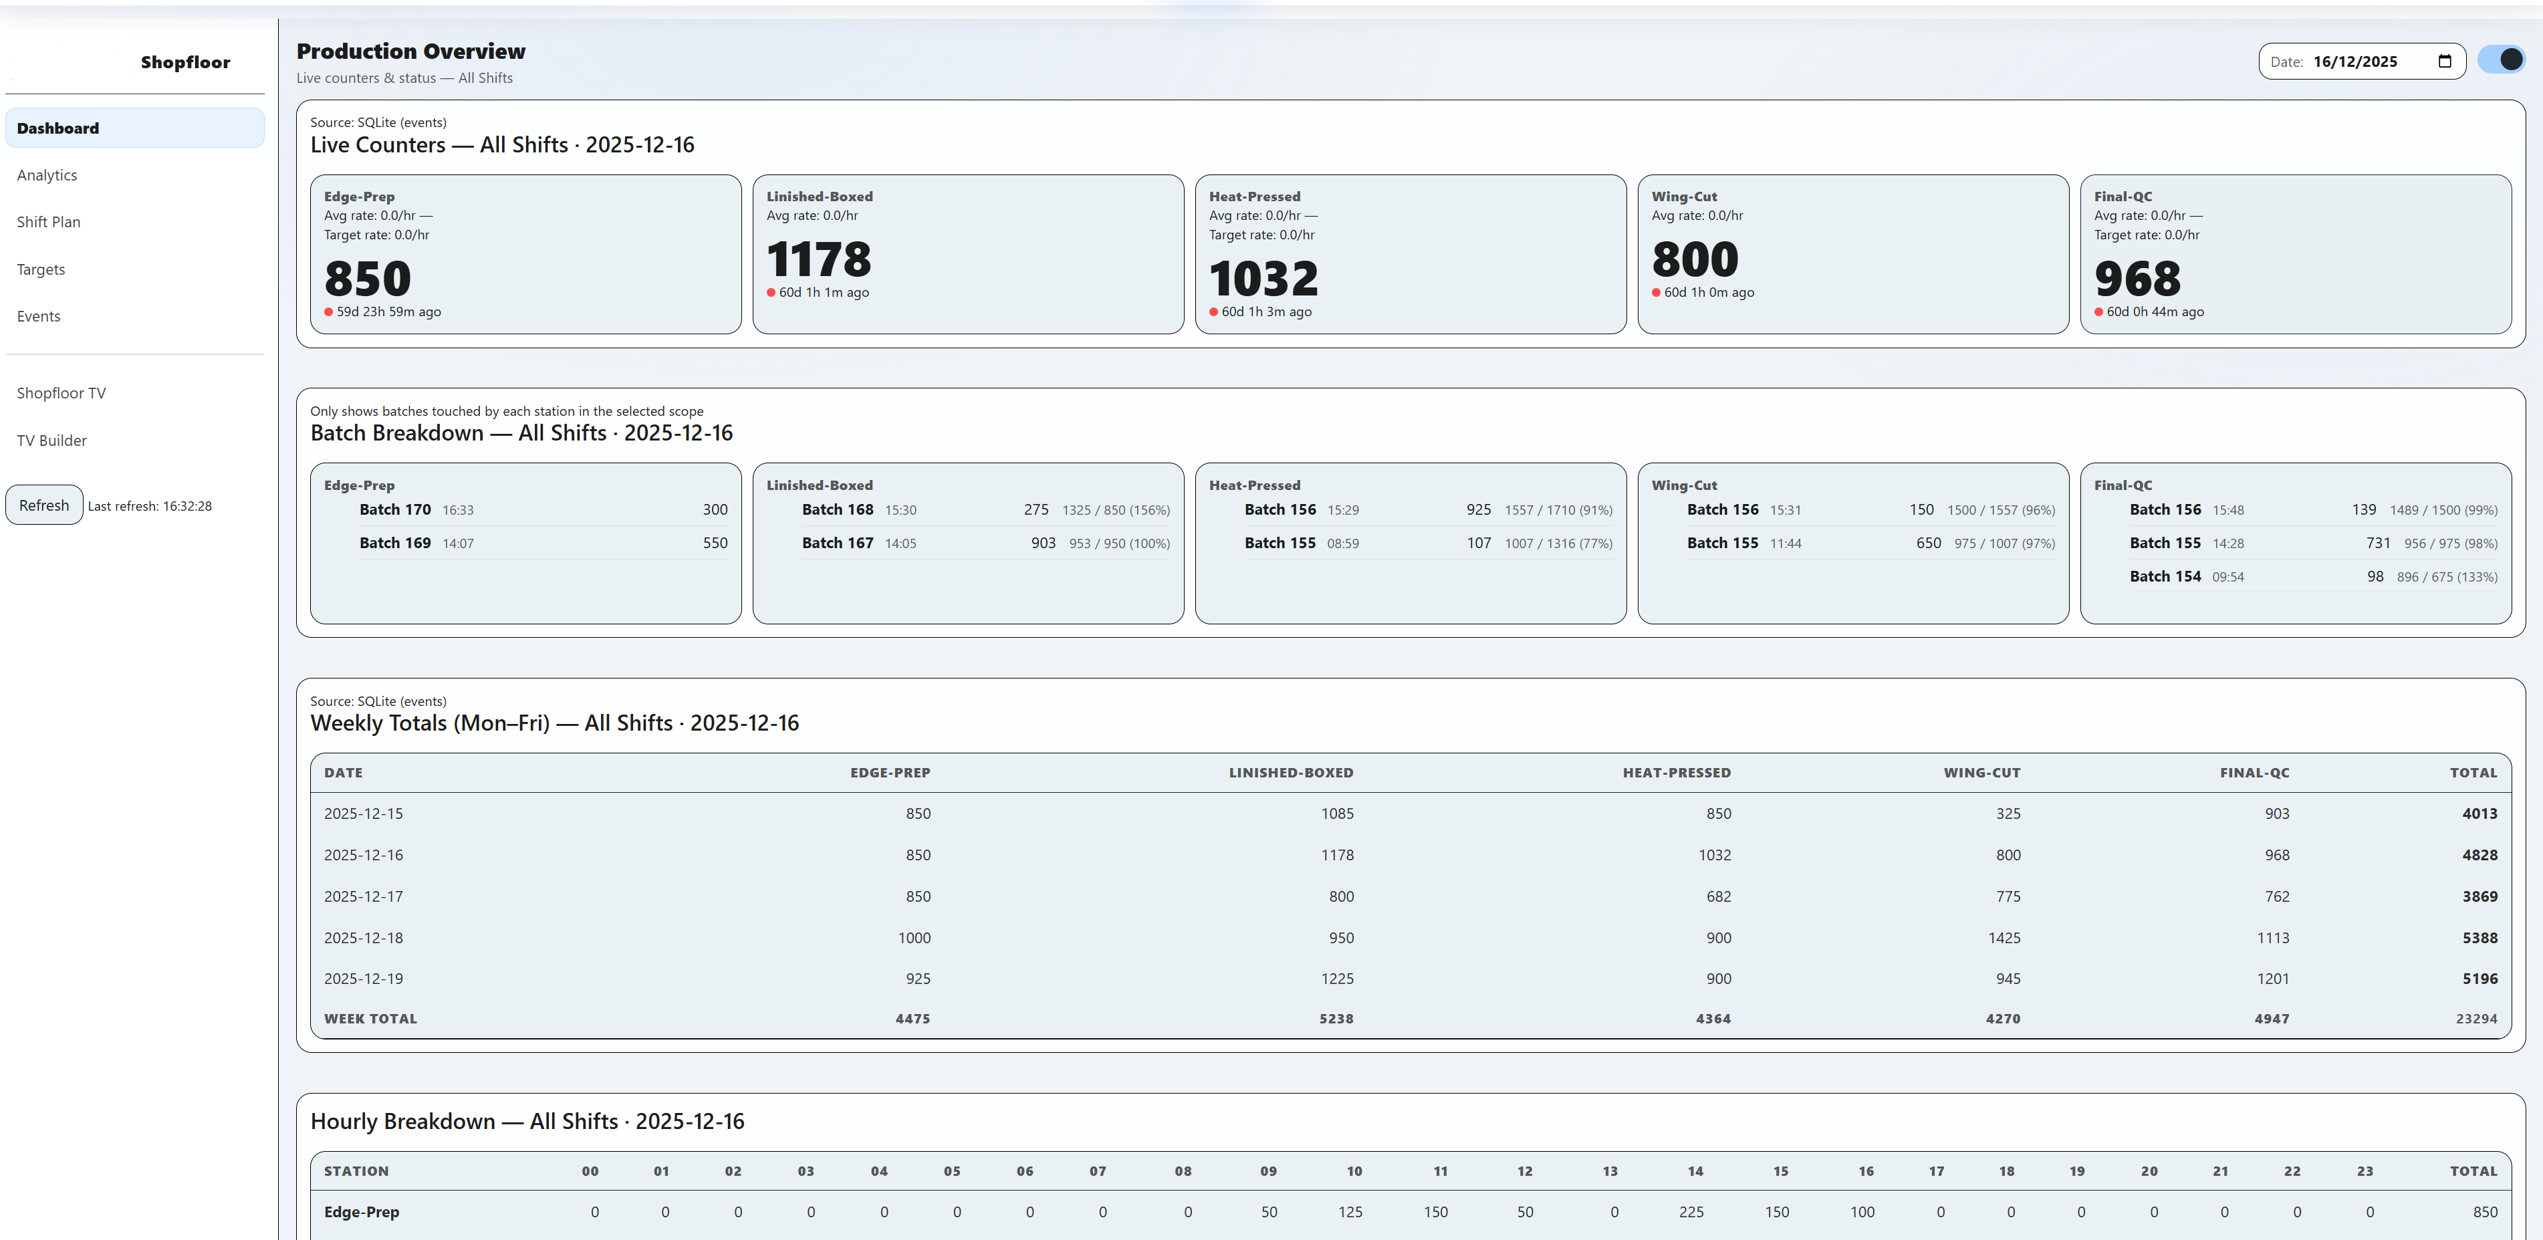Go to Shift Plan in sidebar
This screenshot has width=2543, height=1240.
[48, 222]
